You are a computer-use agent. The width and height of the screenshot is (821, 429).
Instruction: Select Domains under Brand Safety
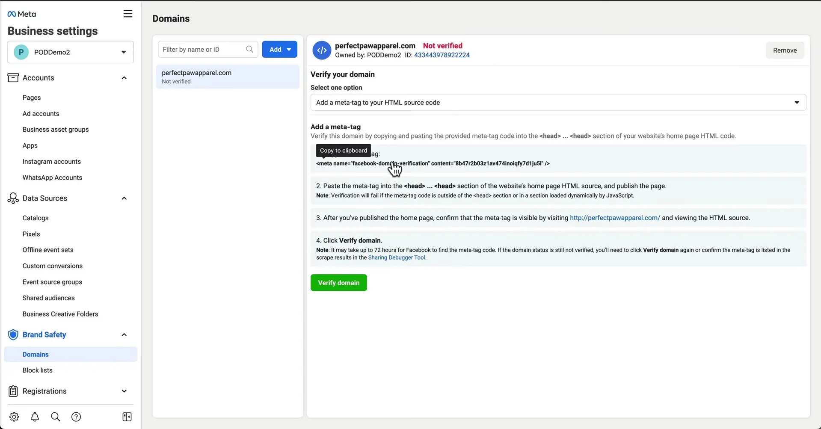(x=71, y=355)
